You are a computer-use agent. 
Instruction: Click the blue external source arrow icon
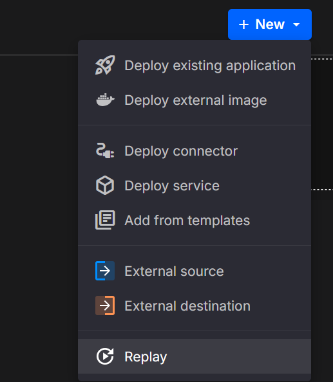click(x=105, y=271)
